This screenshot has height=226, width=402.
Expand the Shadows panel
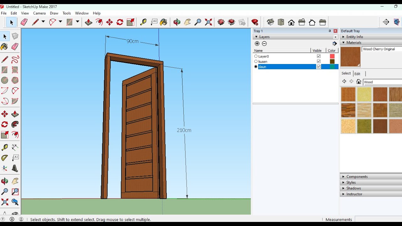tap(371, 188)
